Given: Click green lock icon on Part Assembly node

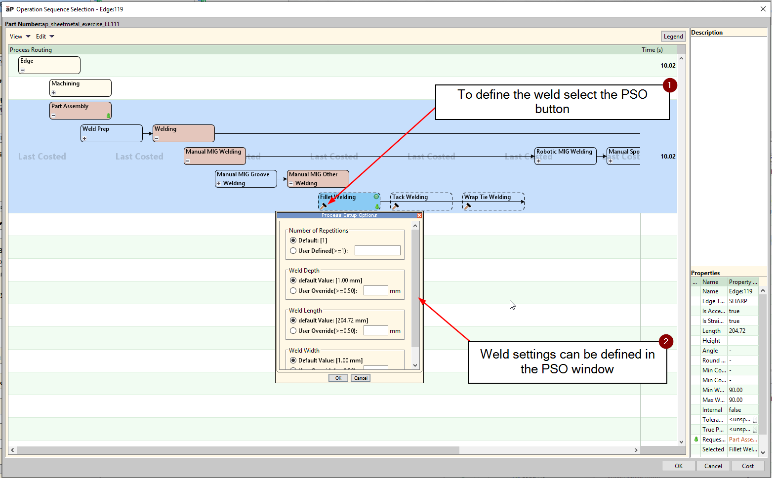Looking at the screenshot, I should point(108,116).
